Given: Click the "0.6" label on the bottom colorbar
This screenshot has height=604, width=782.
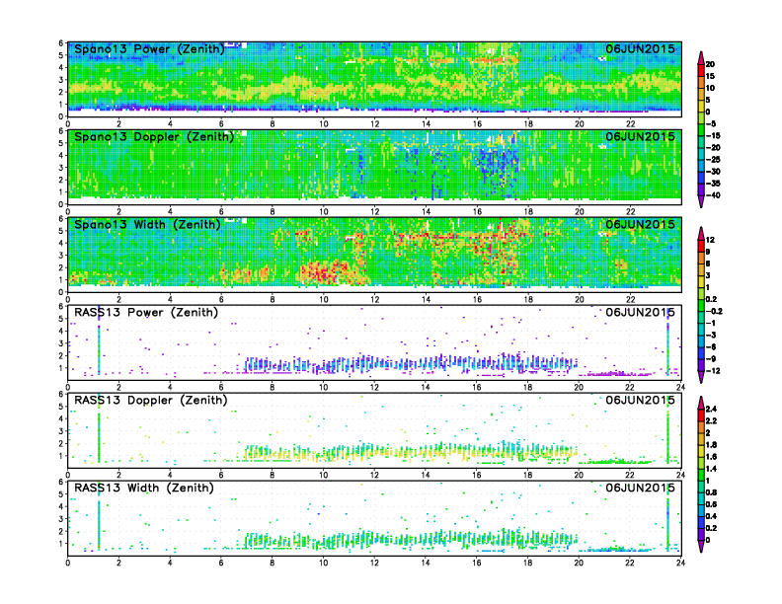Looking at the screenshot, I should [x=711, y=504].
